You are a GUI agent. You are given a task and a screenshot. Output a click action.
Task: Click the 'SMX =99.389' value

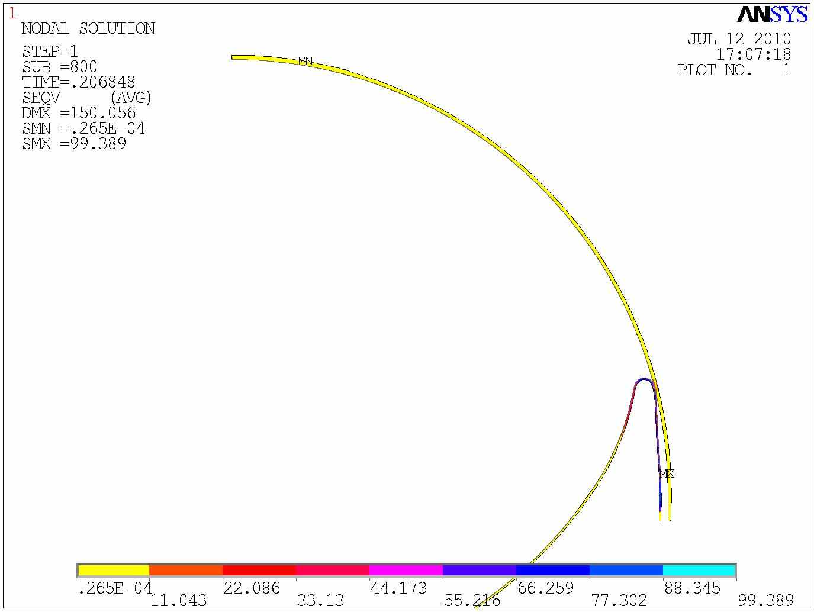click(74, 143)
